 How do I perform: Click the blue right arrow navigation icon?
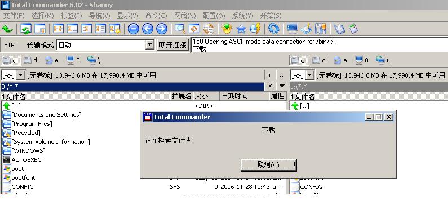161,29
